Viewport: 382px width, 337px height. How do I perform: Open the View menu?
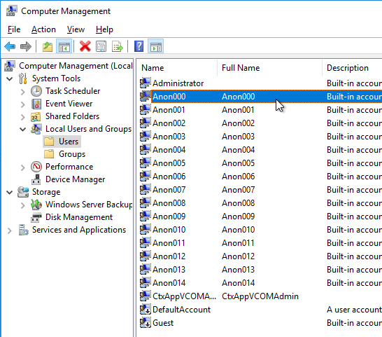tap(76, 29)
